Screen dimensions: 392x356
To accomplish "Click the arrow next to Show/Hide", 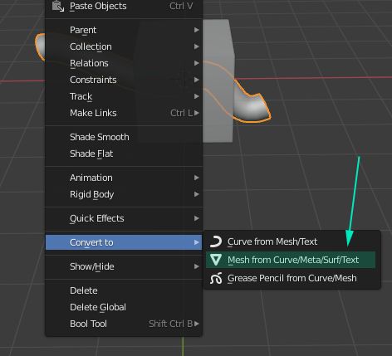I will coord(197,266).
